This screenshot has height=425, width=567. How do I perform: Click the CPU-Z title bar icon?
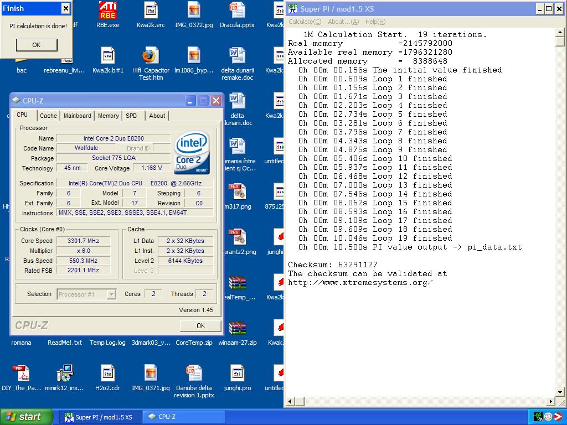click(x=16, y=100)
